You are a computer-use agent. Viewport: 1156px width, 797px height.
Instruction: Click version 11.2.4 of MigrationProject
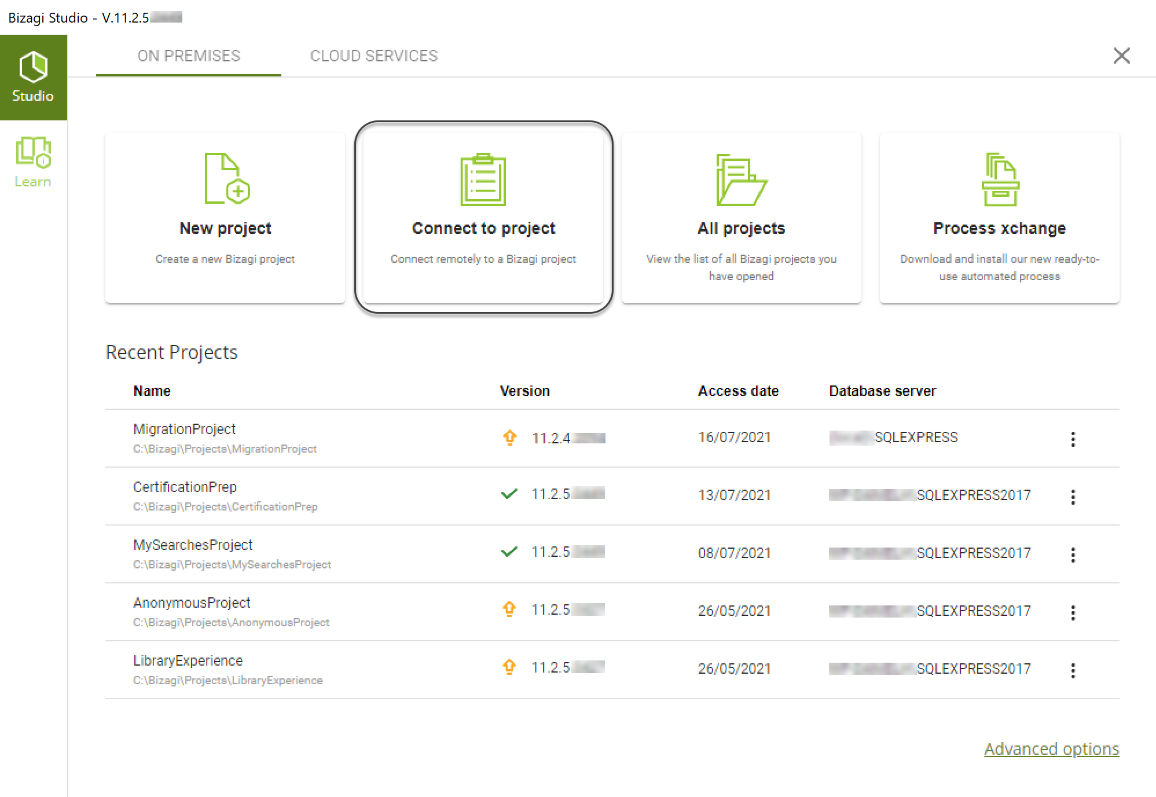(568, 438)
